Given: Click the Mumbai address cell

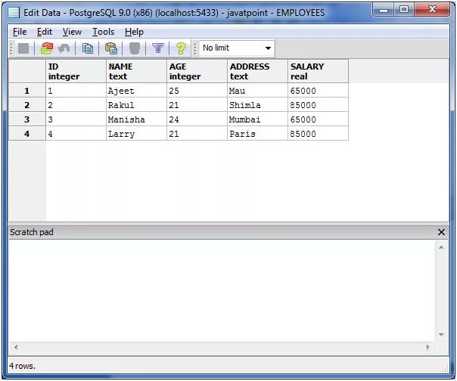Looking at the screenshot, I should click(x=258, y=119).
